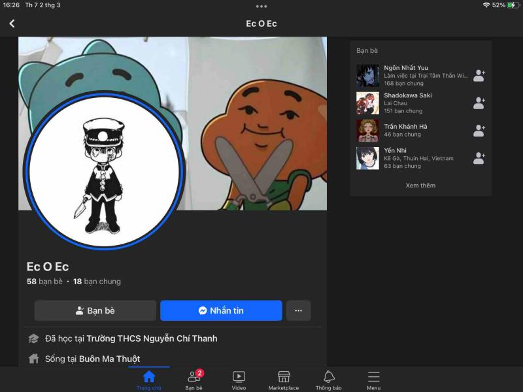This screenshot has width=523, height=392.
Task: Add Yến Nhi as friend
Action: pyautogui.click(x=479, y=158)
